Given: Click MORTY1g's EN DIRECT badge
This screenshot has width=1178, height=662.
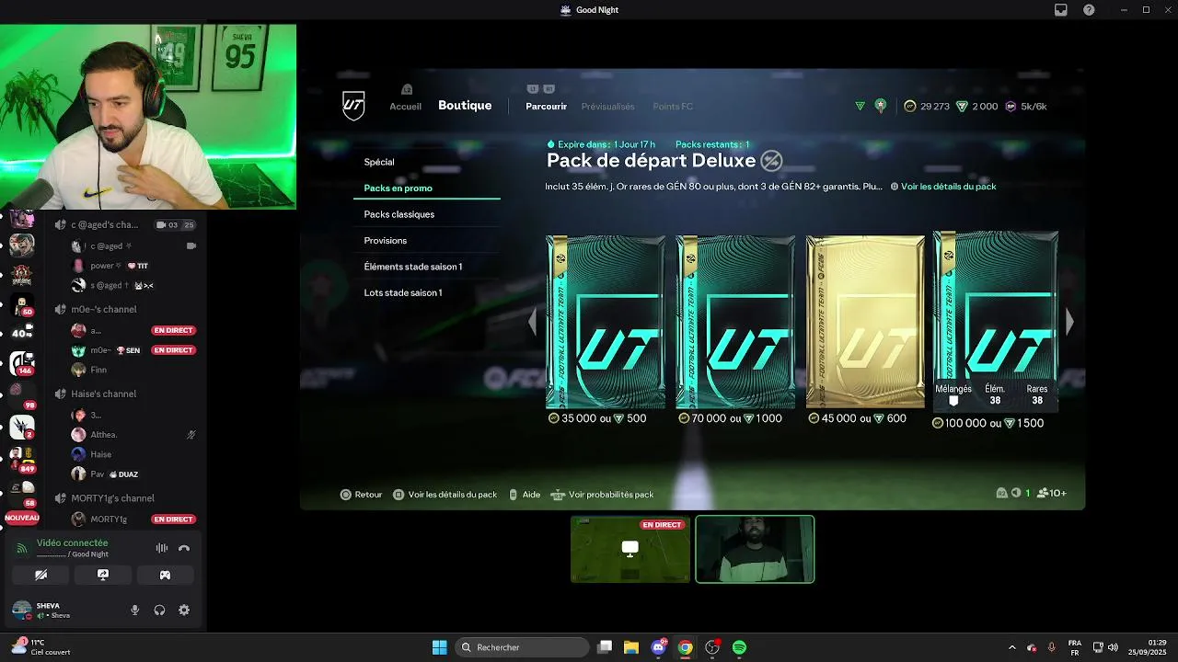Looking at the screenshot, I should tap(173, 519).
